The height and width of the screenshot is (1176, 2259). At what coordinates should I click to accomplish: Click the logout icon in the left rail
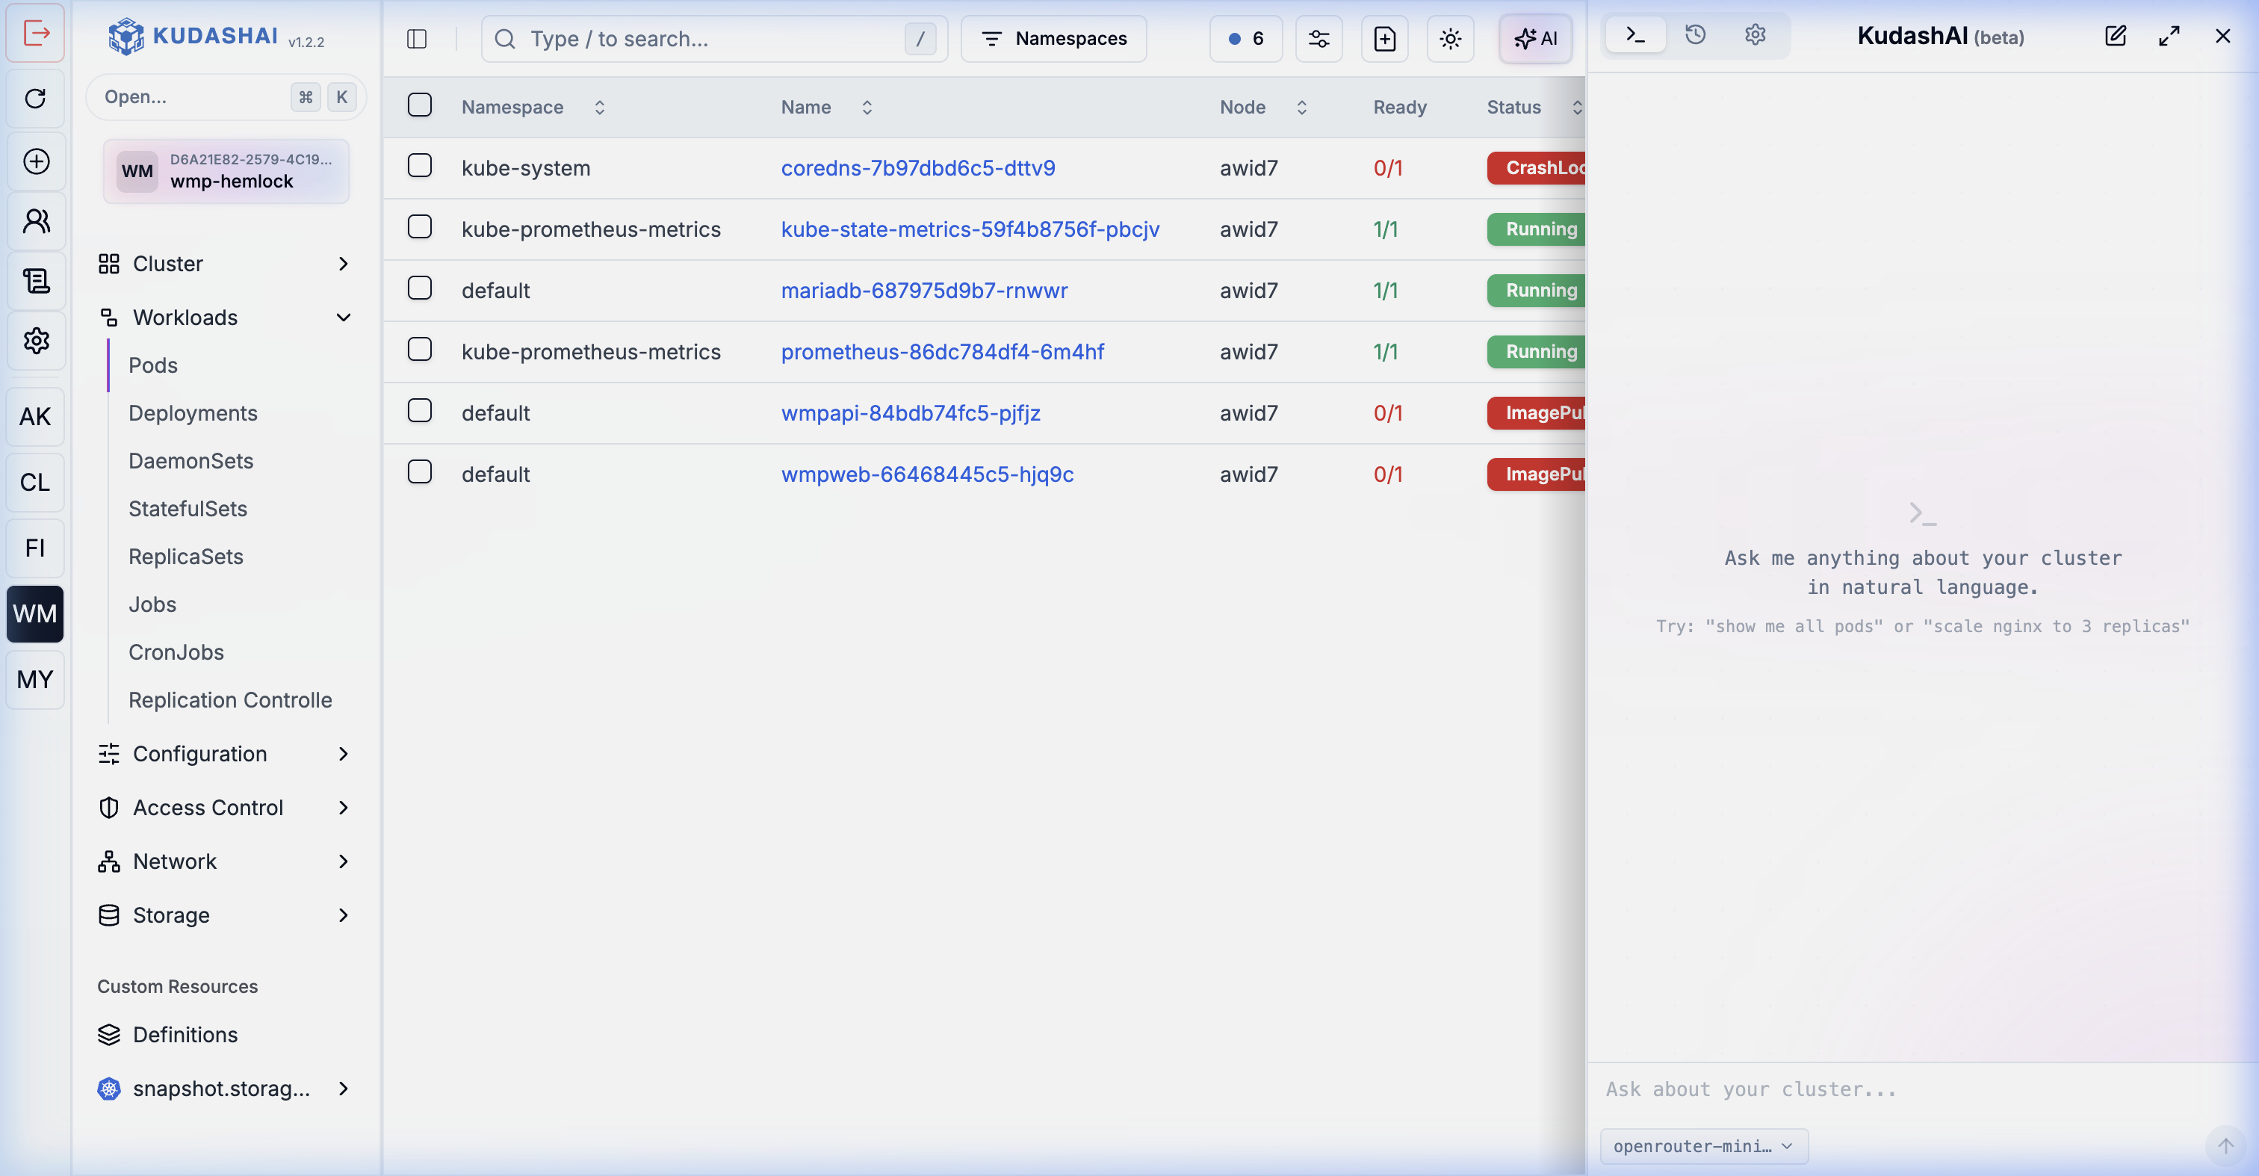(x=36, y=34)
